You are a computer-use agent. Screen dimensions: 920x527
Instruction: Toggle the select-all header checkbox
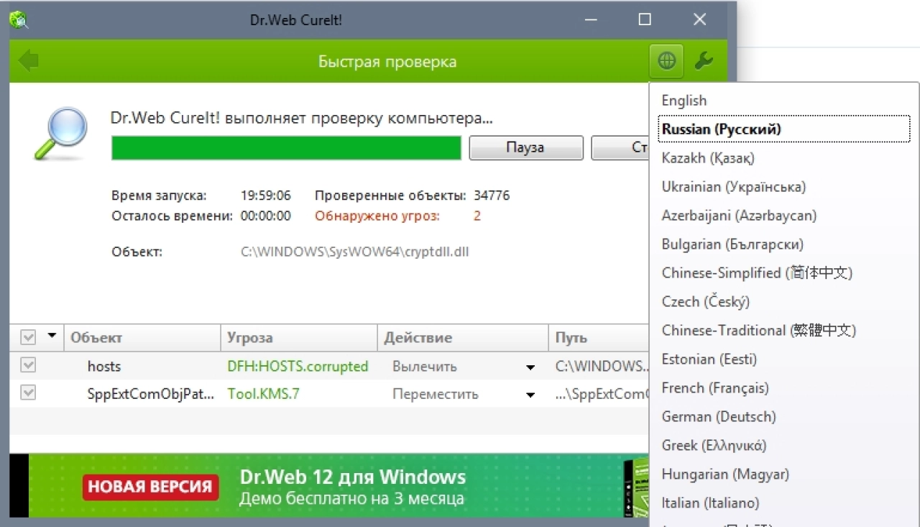click(x=28, y=337)
